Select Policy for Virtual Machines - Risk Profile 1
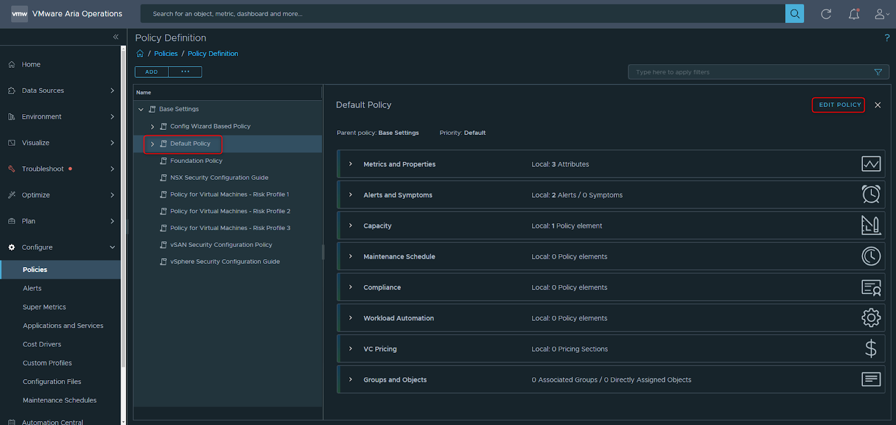Screen dimensions: 896x425 tap(230, 194)
